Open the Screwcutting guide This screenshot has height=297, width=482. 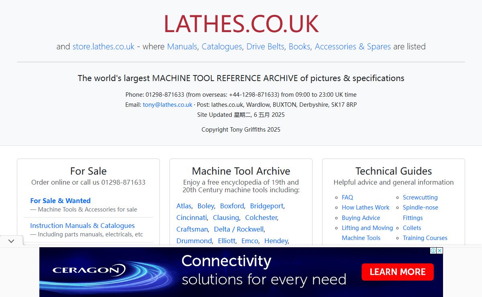[420, 197]
